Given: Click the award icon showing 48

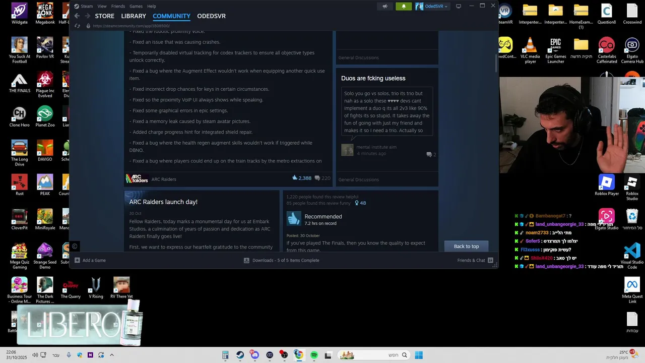Looking at the screenshot, I should tap(360, 203).
